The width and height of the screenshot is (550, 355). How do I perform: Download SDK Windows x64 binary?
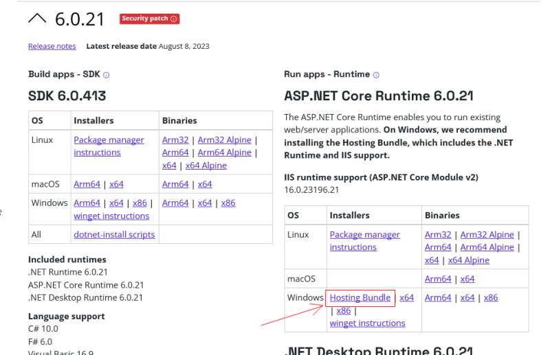coord(205,203)
